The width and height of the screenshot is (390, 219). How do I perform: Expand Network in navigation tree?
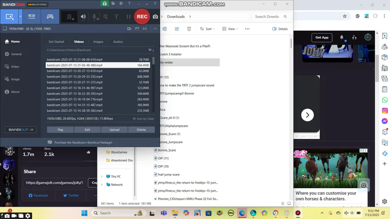102,185
